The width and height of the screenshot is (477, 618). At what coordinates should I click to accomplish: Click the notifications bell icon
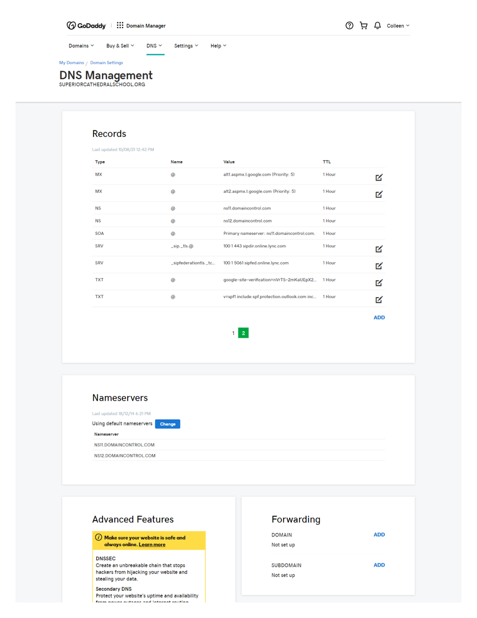[377, 26]
